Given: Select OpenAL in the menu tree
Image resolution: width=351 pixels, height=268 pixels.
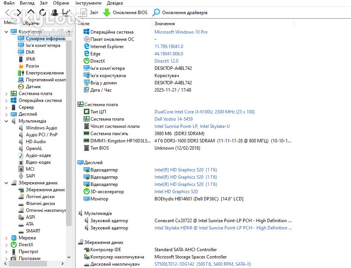Looking at the screenshot, I should [x=34, y=149].
